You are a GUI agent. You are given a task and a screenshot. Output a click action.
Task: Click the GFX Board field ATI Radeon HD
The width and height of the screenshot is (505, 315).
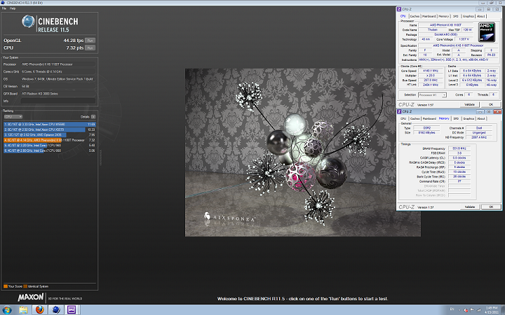tap(58, 94)
